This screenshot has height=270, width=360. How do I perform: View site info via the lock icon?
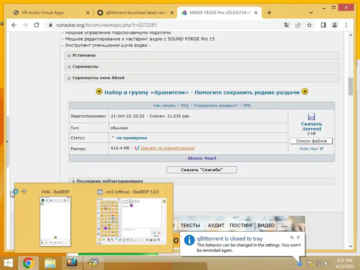(51, 25)
